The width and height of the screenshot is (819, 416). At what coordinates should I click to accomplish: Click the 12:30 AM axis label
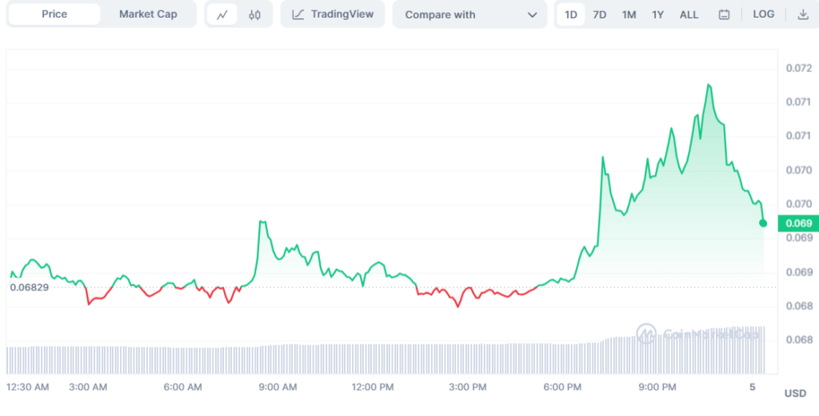(x=28, y=387)
